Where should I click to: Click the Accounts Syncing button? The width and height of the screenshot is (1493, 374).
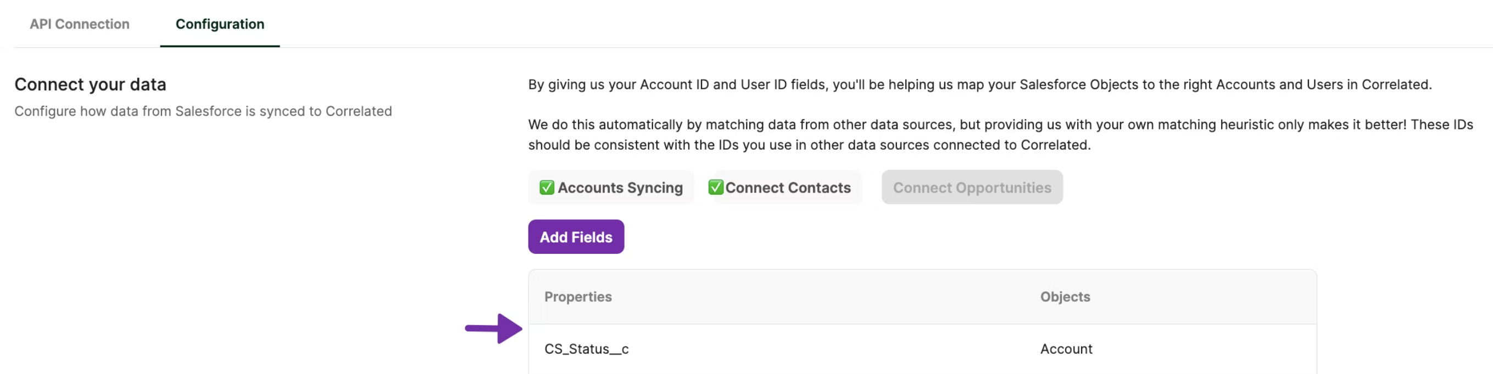pos(611,188)
